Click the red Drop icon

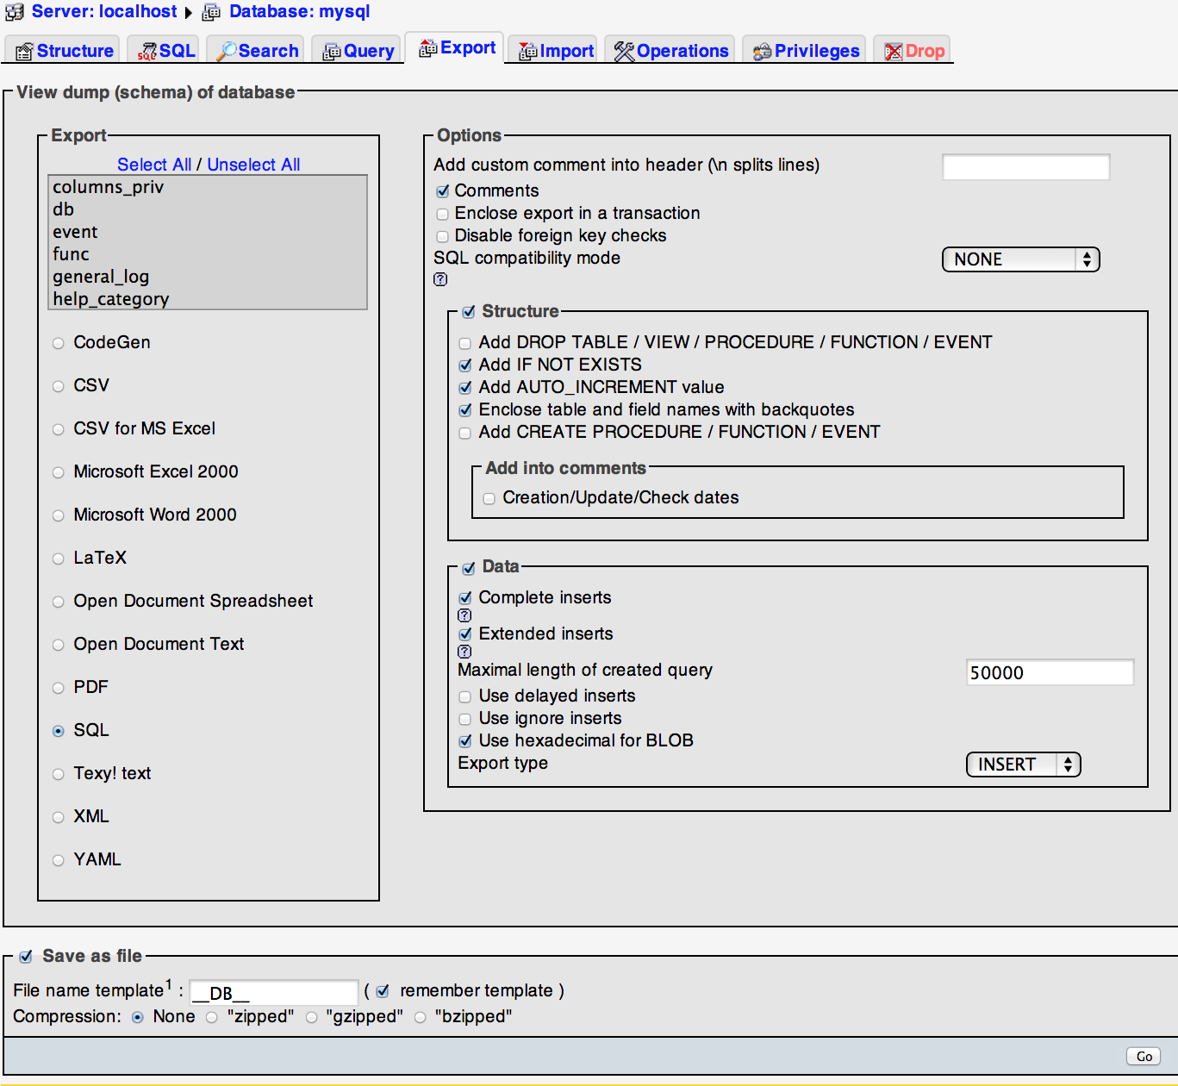coord(894,52)
